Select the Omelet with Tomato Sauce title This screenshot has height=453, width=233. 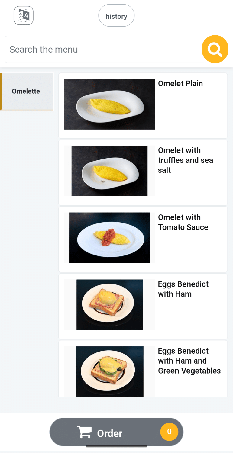tap(183, 222)
